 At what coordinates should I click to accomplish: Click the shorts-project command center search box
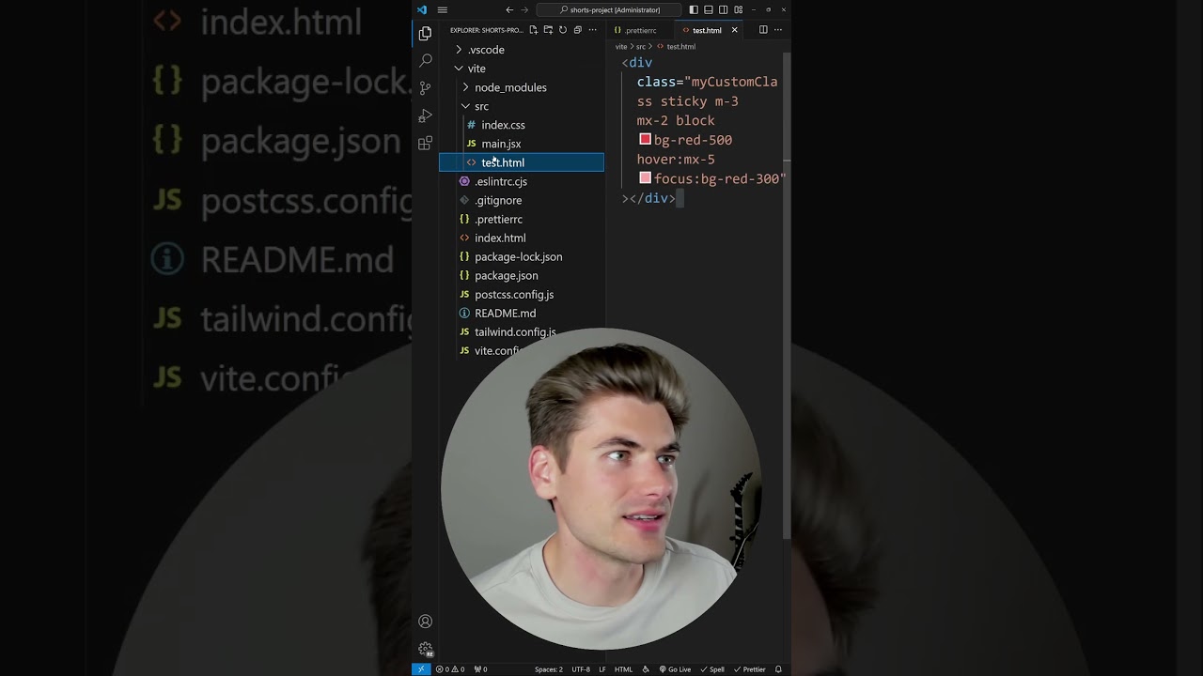(610, 9)
